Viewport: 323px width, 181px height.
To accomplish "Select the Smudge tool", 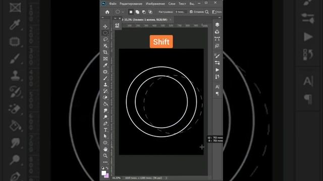I will pyautogui.click(x=105, y=111).
